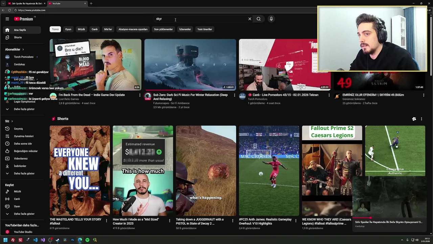
Task: Select the Canlı filter chip
Action: point(95,29)
